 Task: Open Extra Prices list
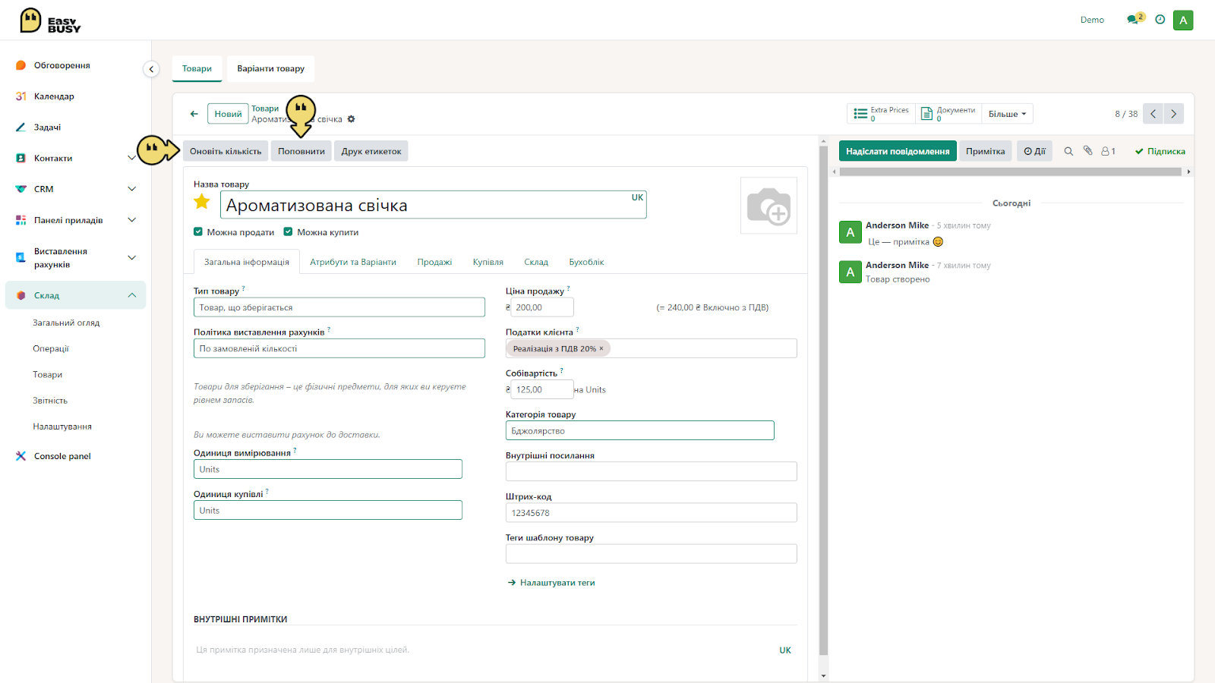pyautogui.click(x=882, y=114)
